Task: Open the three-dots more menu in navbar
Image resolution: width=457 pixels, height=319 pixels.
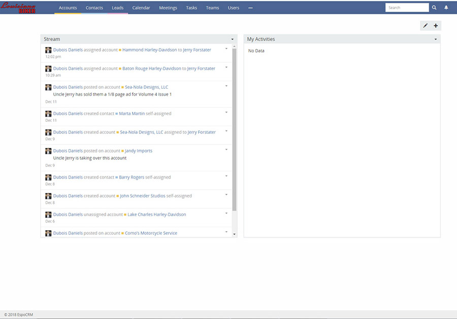Action: pos(250,8)
